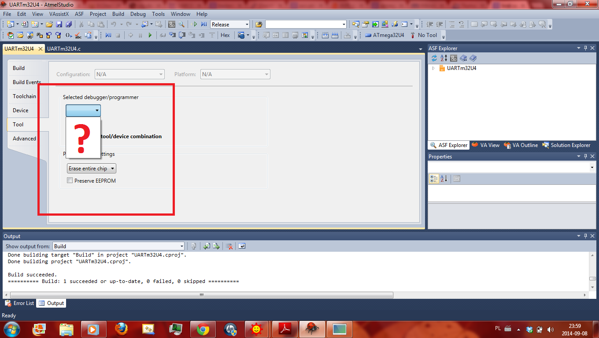Sort ASF Explorer alphabetically
The image size is (599, 338).
click(x=444, y=58)
